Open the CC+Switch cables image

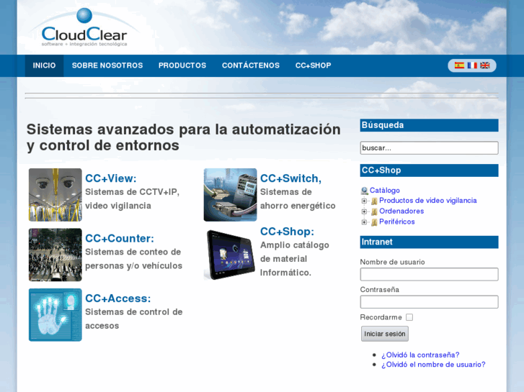pos(230,195)
